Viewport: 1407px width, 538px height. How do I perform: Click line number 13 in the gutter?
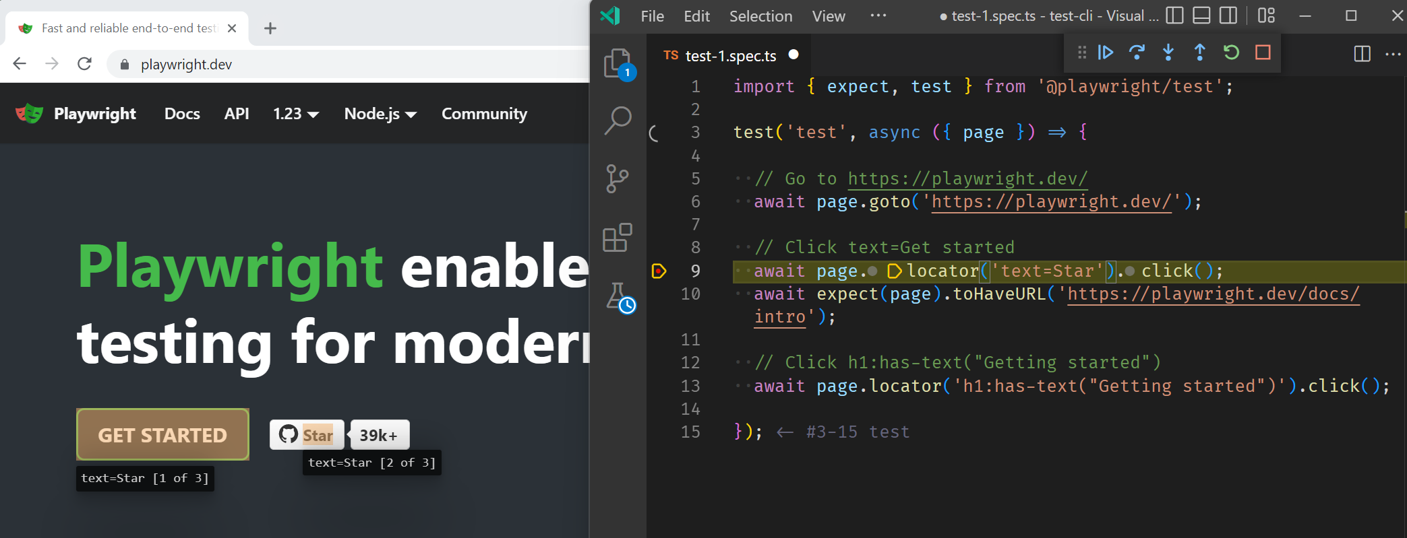click(x=690, y=386)
